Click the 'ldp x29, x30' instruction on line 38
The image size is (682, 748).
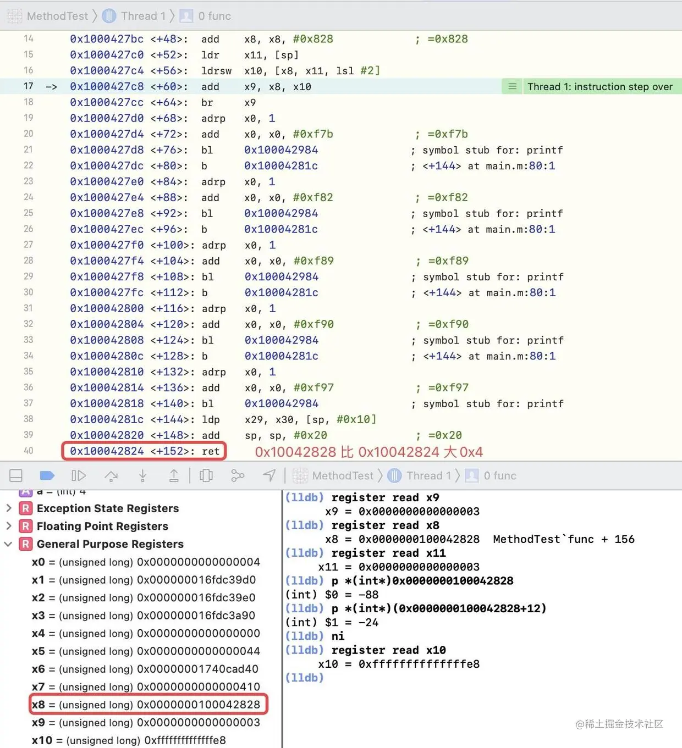click(289, 419)
